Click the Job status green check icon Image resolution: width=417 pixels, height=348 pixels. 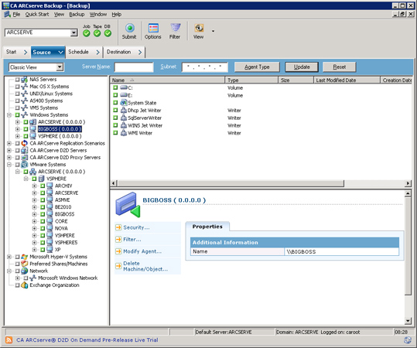[x=87, y=33]
